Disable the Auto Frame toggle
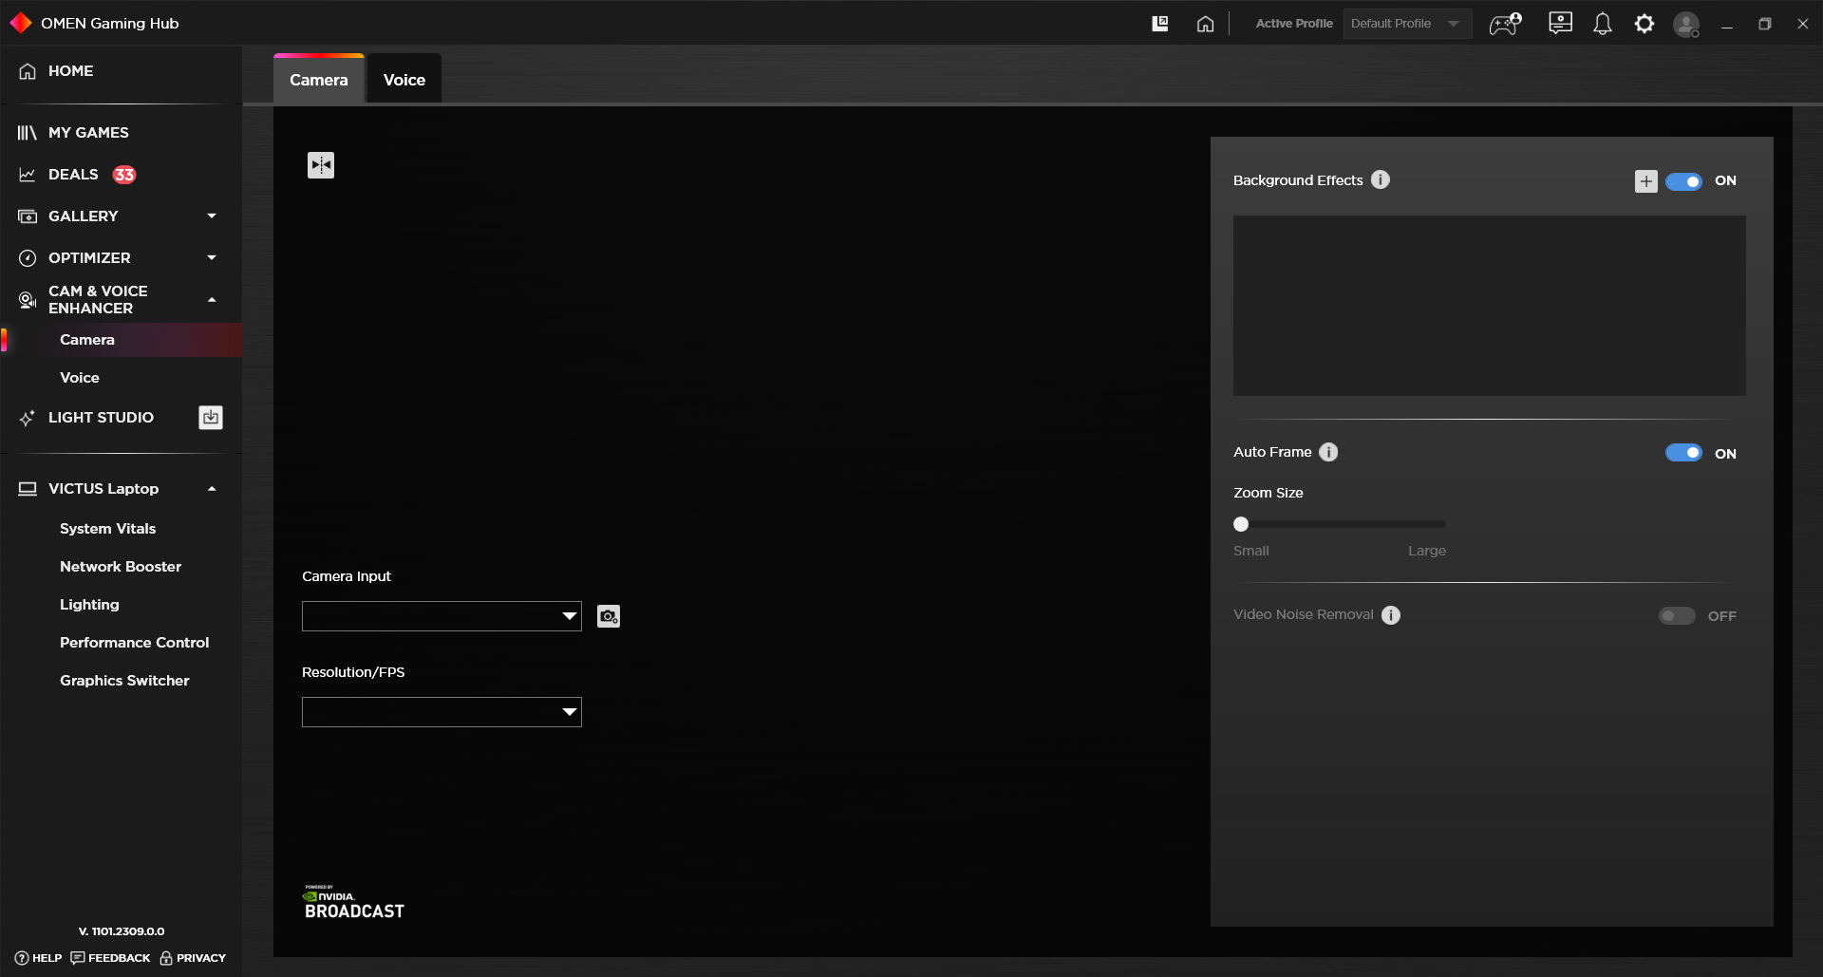This screenshot has height=977, width=1823. [1683, 453]
